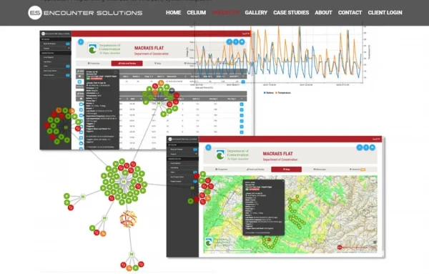Open the user dropdown on lower red bar

point(375,139)
